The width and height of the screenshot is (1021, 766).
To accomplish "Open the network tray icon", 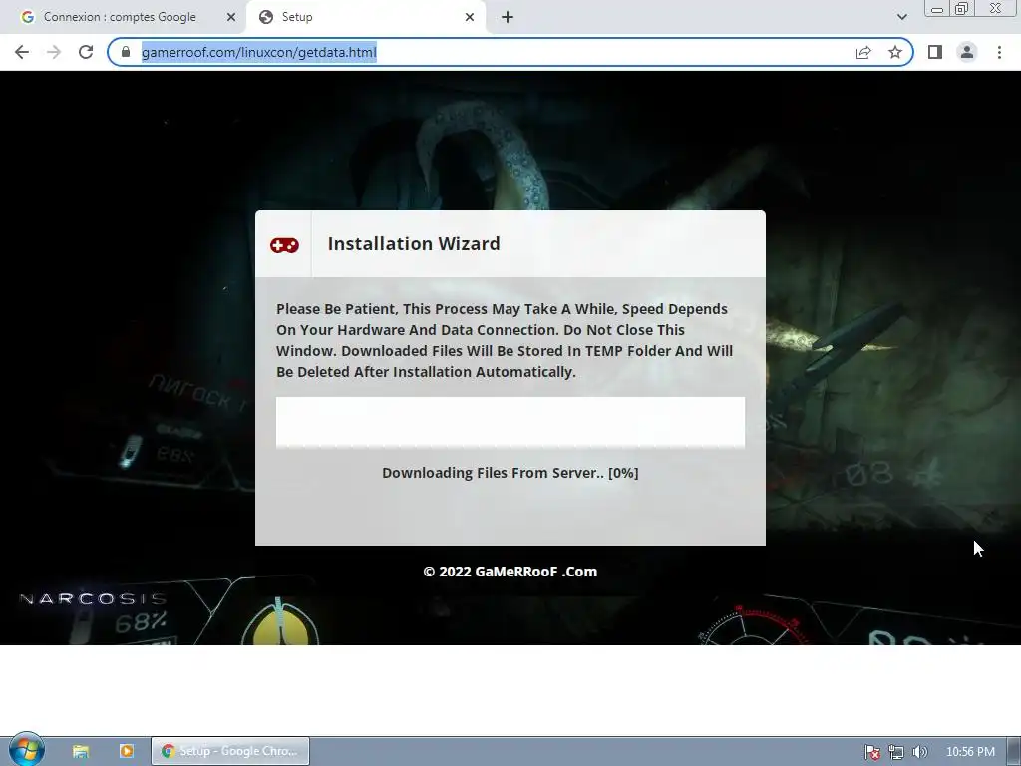I will [896, 752].
